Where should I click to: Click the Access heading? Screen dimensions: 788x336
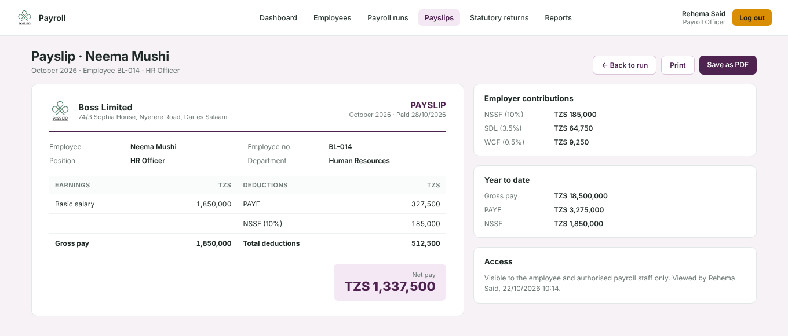click(x=498, y=261)
